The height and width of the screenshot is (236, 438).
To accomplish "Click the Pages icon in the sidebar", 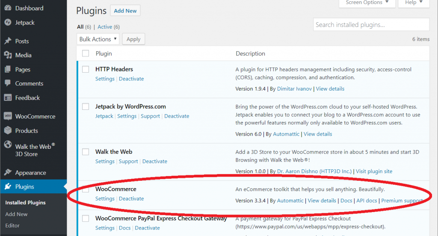I will 8,69.
